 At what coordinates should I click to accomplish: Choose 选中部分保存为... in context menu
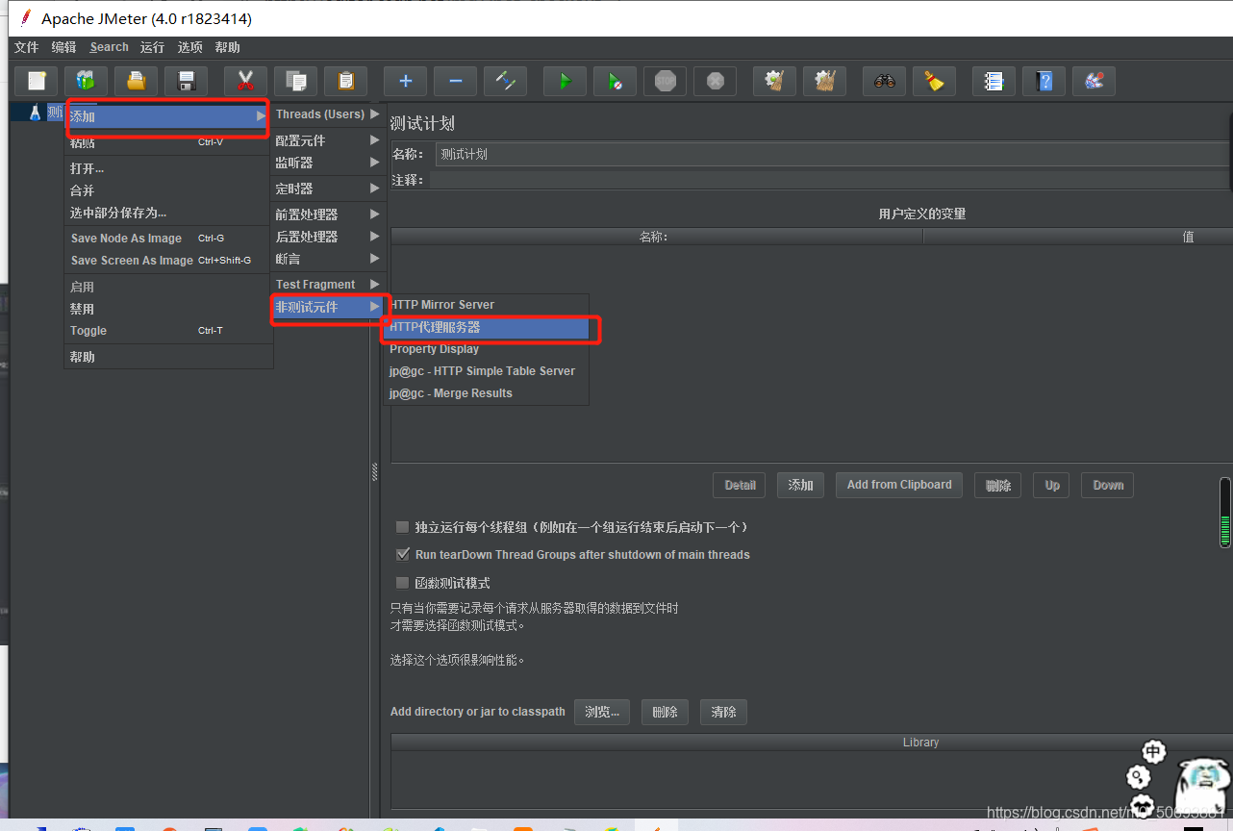pyautogui.click(x=168, y=213)
